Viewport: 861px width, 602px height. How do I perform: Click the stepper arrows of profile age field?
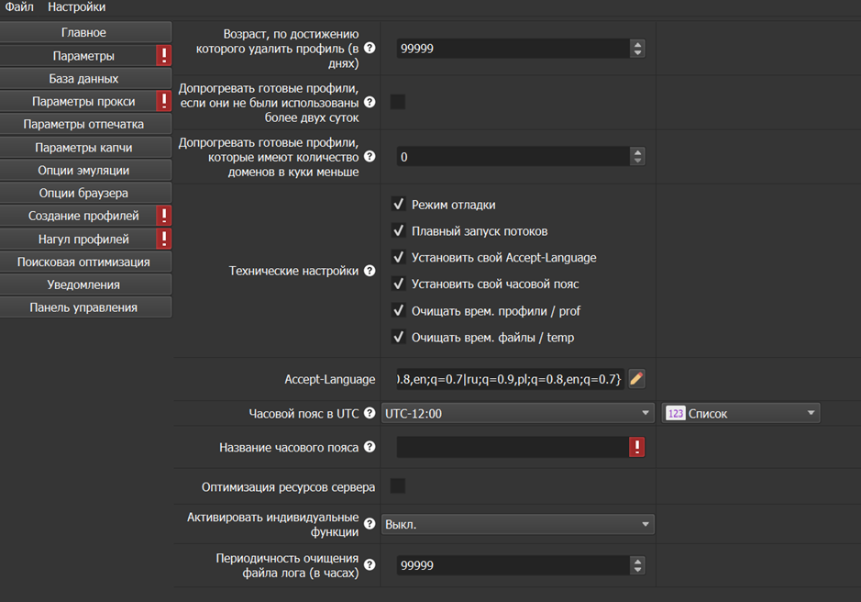(637, 49)
